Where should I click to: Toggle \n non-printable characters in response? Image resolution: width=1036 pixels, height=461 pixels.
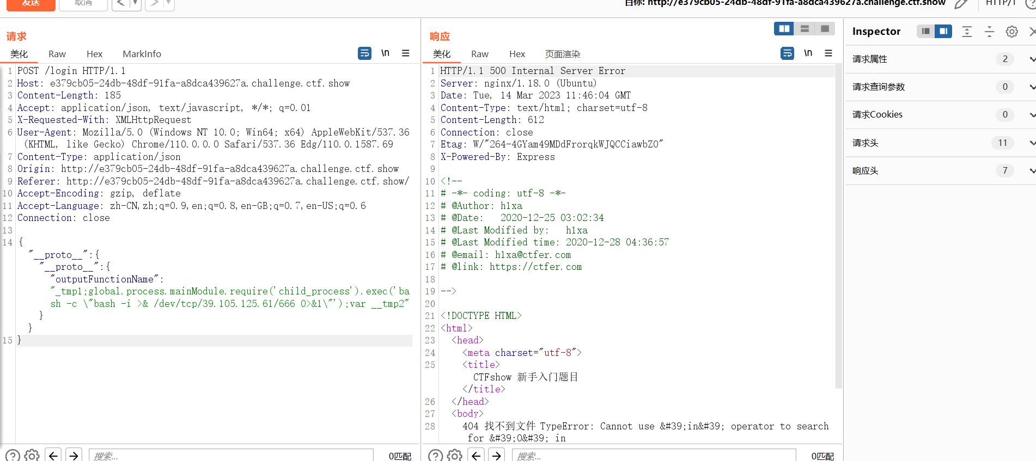[x=808, y=53]
